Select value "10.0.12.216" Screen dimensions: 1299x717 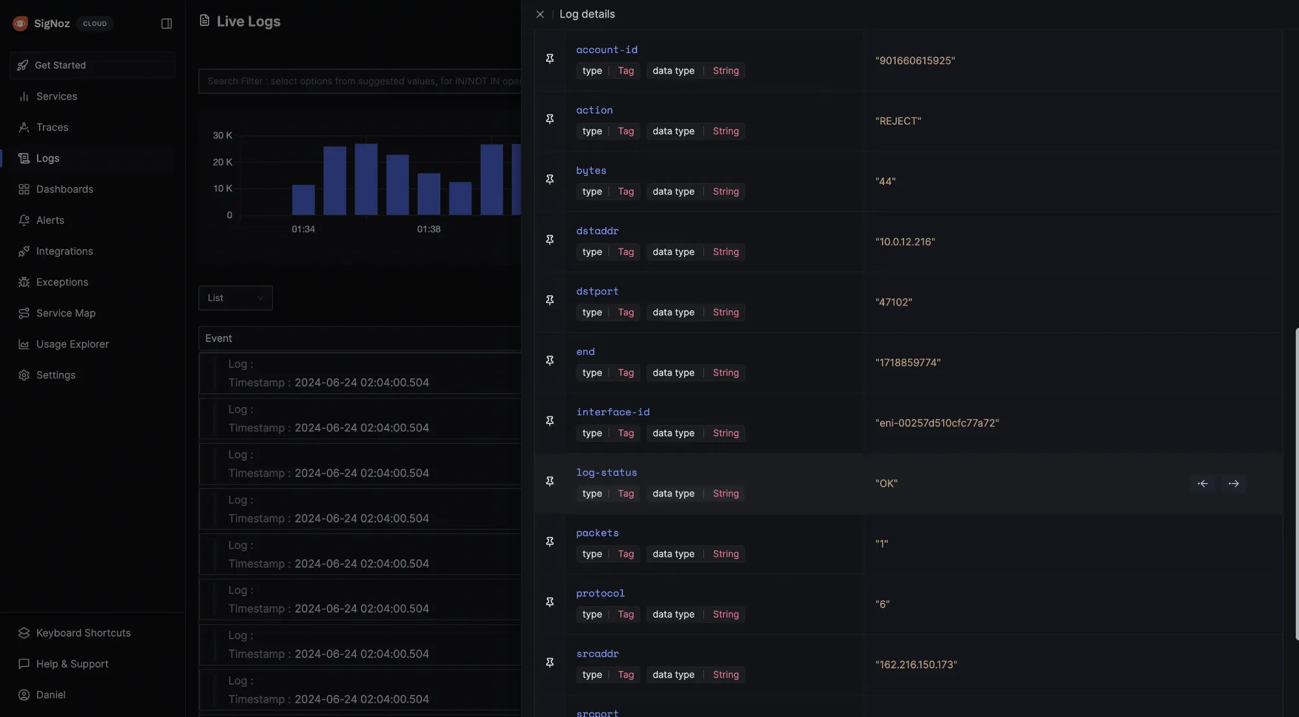[x=905, y=241]
